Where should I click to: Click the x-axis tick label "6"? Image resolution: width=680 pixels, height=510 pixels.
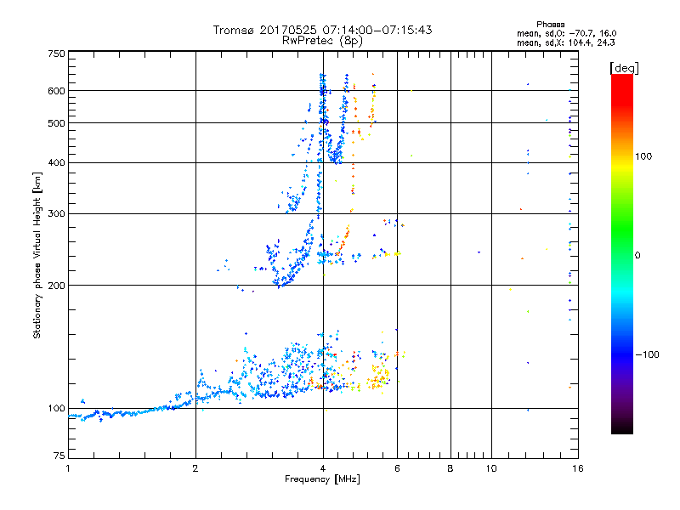397,468
